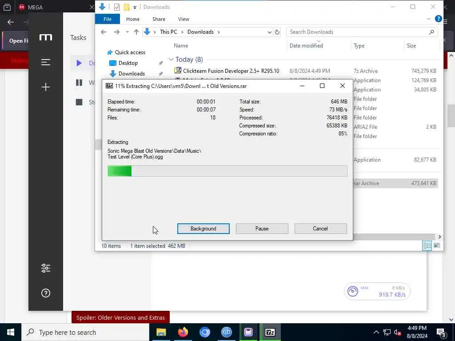This screenshot has height=341, width=455.
Task: Open the Windows Start menu
Action: pos(11,332)
